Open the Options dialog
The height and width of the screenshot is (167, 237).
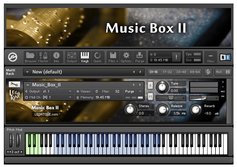click(126, 57)
